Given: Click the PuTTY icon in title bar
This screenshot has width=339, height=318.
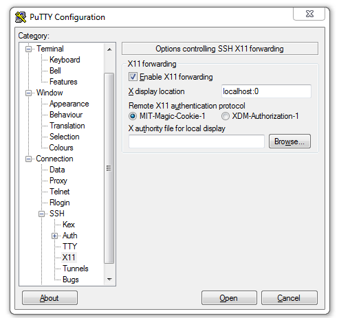Looking at the screenshot, I should click(21, 17).
